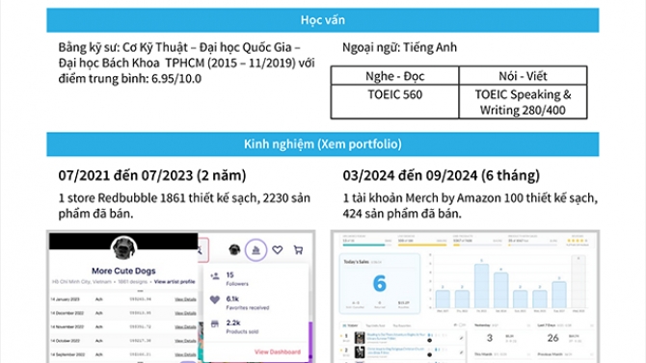Screen dimensions: 646x363
Task: Open View artist profile link
Action: 175,282
